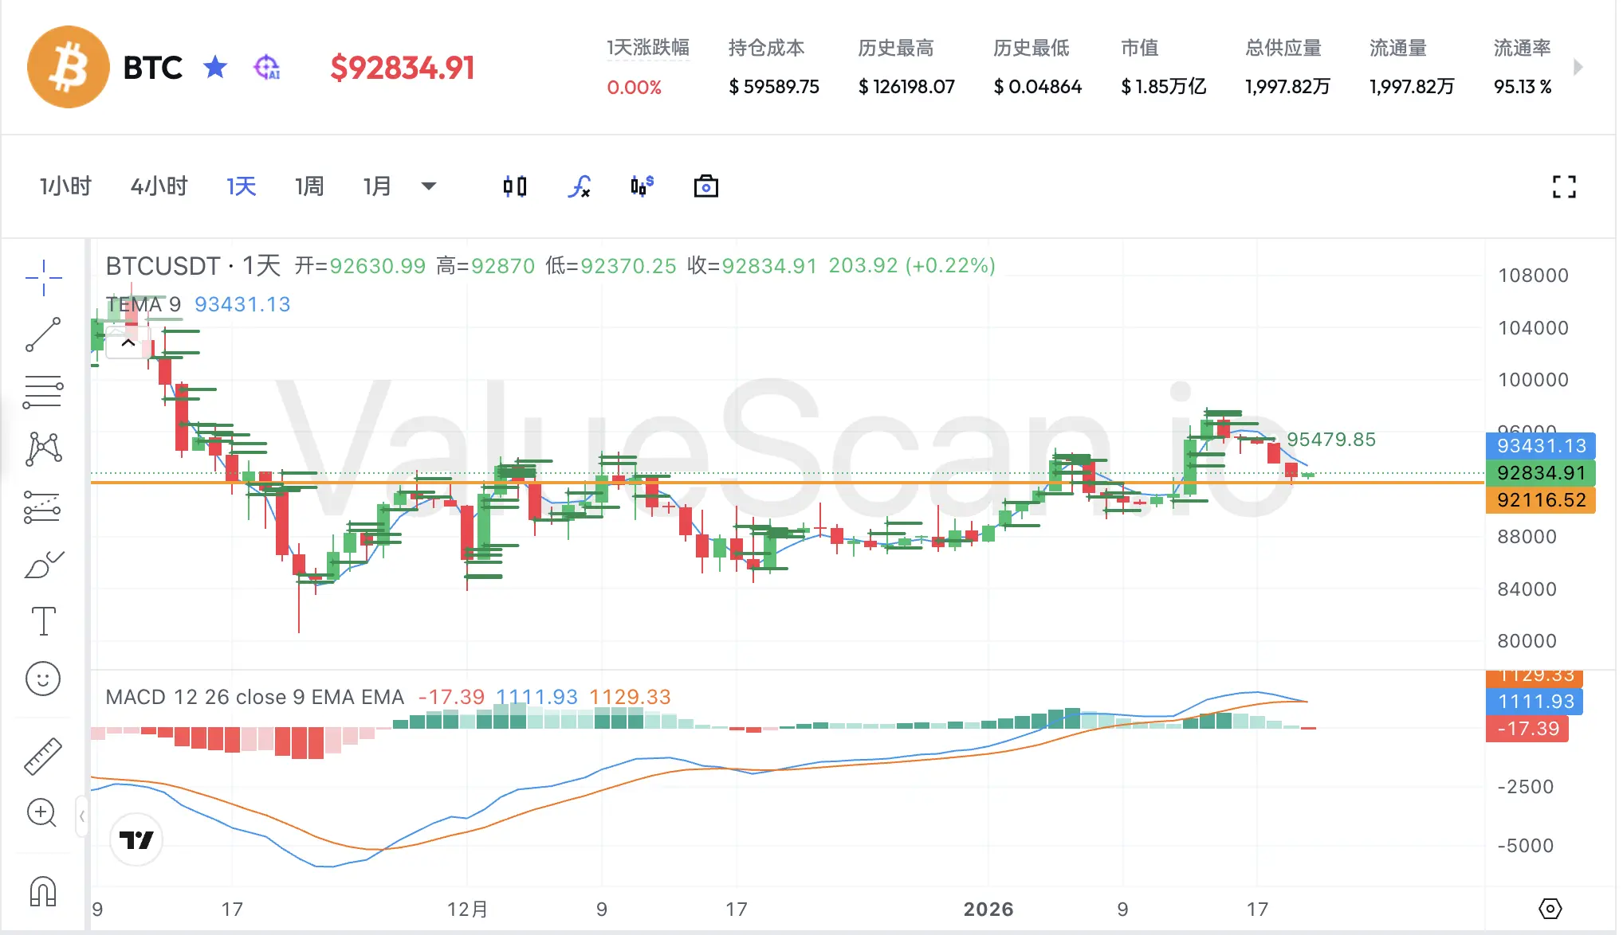The width and height of the screenshot is (1623, 935).
Task: Open the emoji icons tool
Action: (43, 679)
